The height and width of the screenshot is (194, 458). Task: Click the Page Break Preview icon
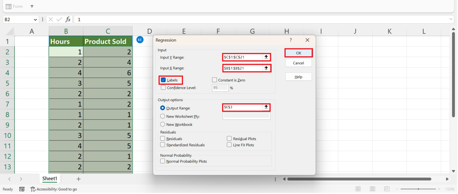(387, 189)
